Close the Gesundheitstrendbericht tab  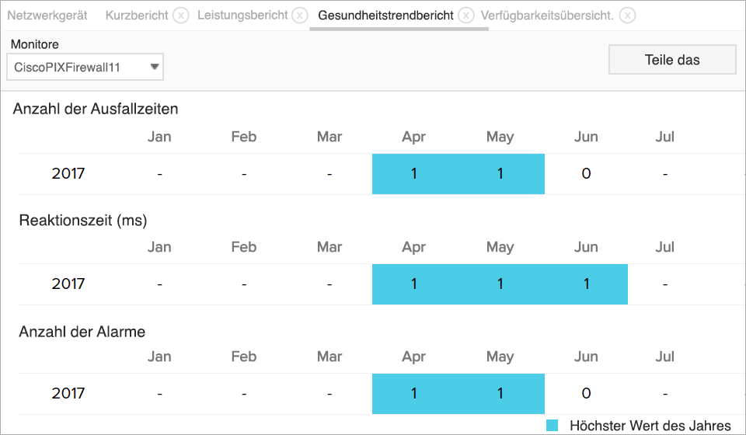pyautogui.click(x=465, y=16)
